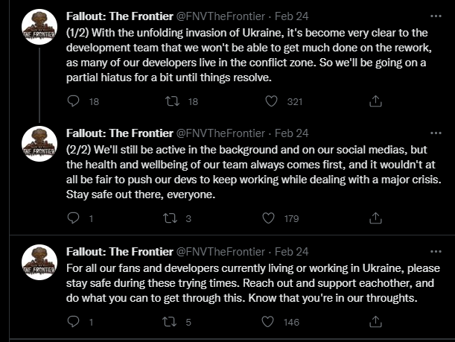455x342 pixels.
Task: Like the tweet with 146 likes
Action: click(268, 322)
